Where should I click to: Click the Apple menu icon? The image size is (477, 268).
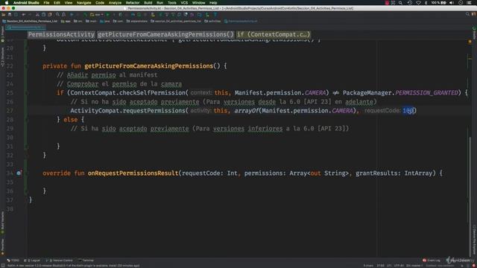click(7, 3)
